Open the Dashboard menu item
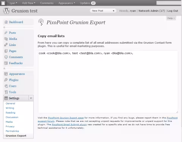The height and width of the screenshot is (142, 182). 16,22
